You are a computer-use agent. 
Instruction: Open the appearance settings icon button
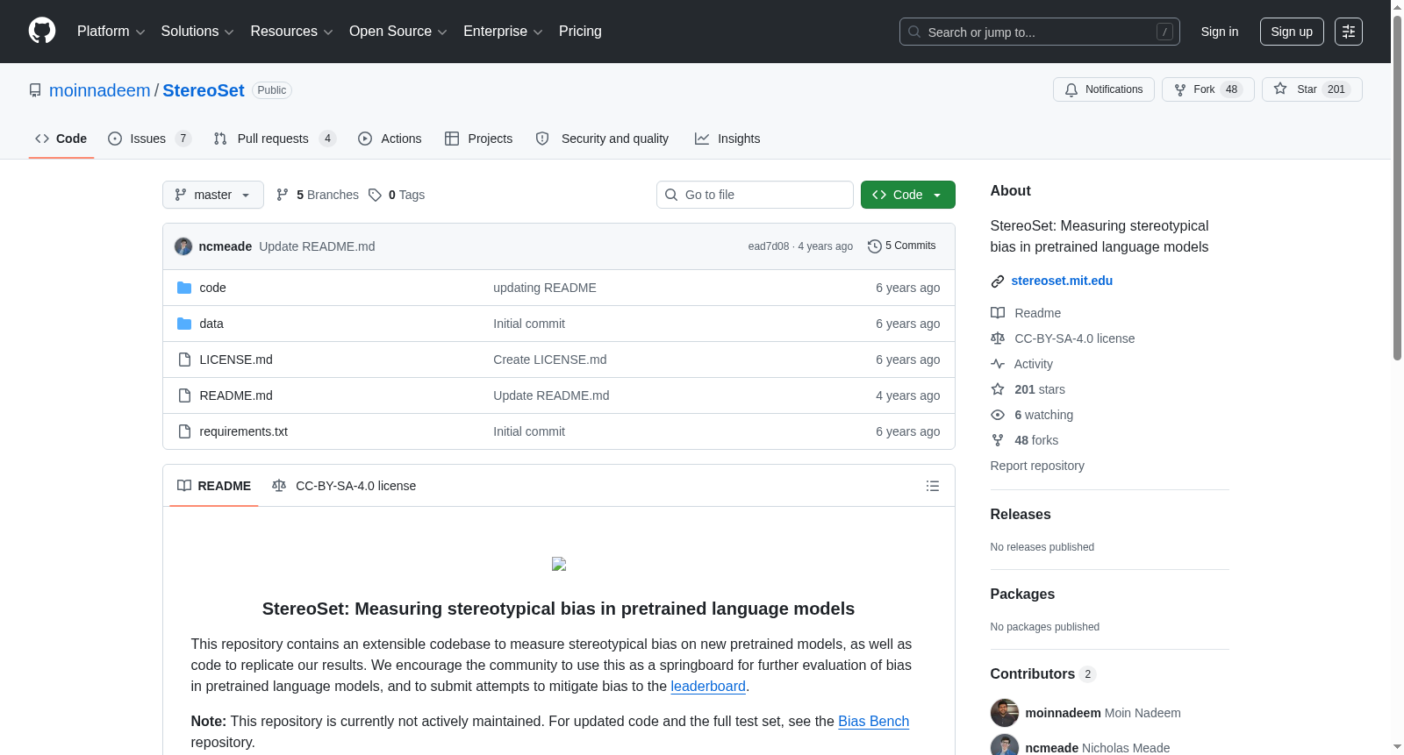1349,32
